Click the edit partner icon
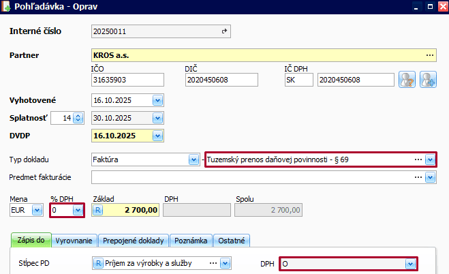The width and height of the screenshot is (449, 274). 407,80
